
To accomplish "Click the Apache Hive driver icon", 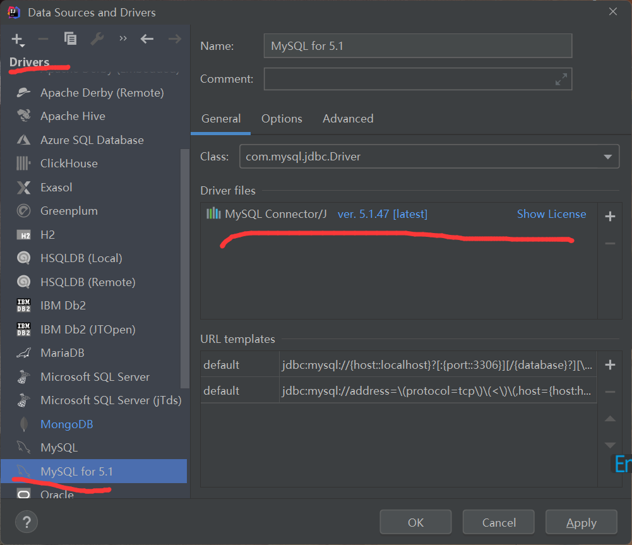I will (23, 116).
